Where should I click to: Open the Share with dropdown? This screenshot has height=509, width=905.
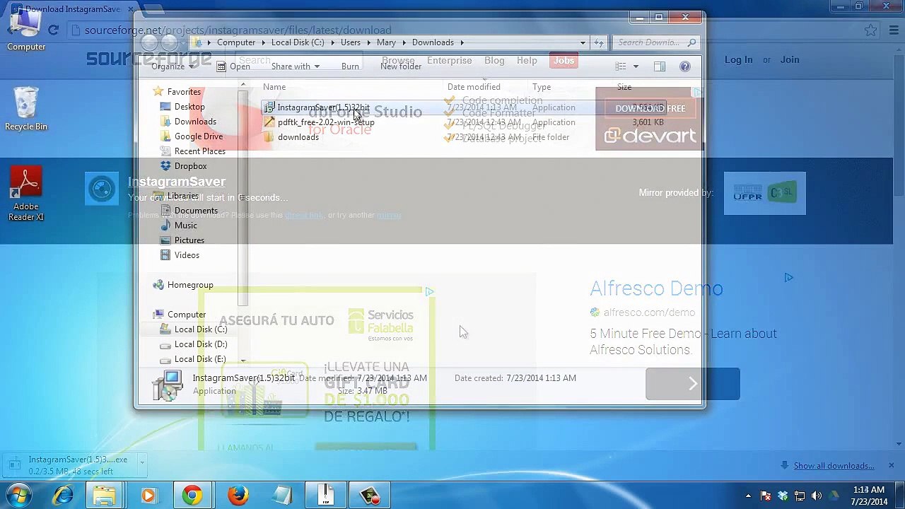point(295,66)
